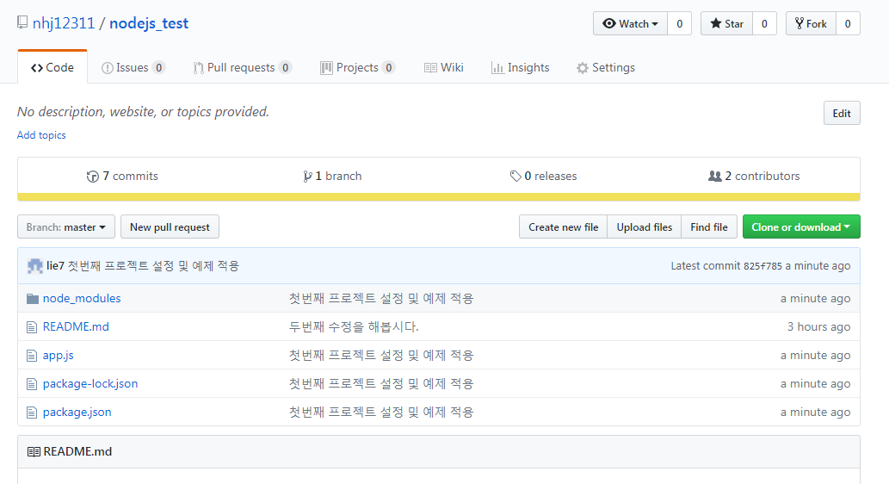Click the lie7 author name
Screen dimensions: 889x484
(x=56, y=265)
